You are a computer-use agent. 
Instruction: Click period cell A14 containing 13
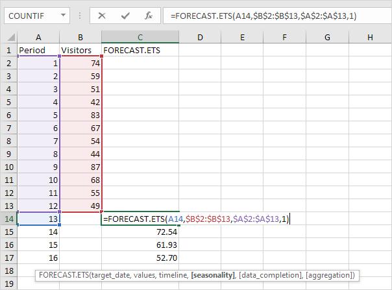[x=38, y=219]
